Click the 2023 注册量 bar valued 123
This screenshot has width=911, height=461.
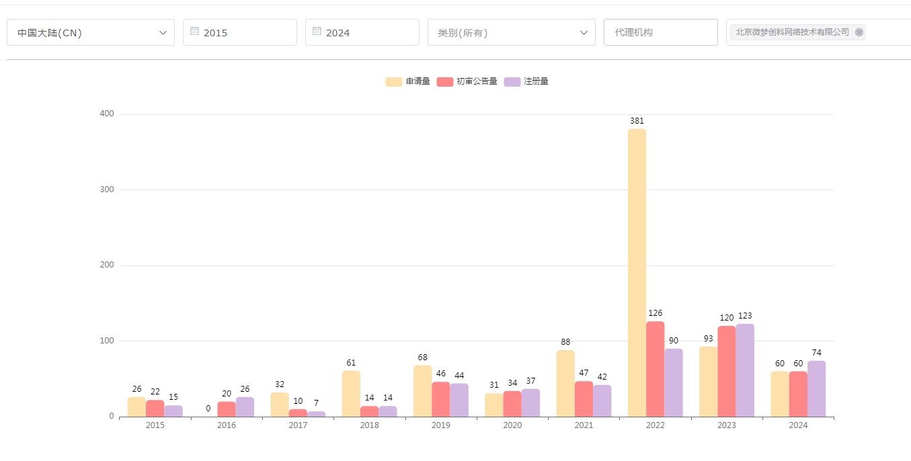pyautogui.click(x=745, y=370)
